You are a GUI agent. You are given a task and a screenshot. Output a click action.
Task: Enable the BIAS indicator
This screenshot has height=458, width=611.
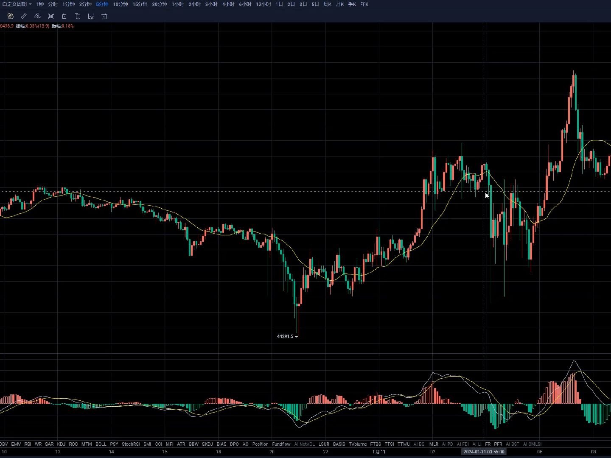[221, 444]
